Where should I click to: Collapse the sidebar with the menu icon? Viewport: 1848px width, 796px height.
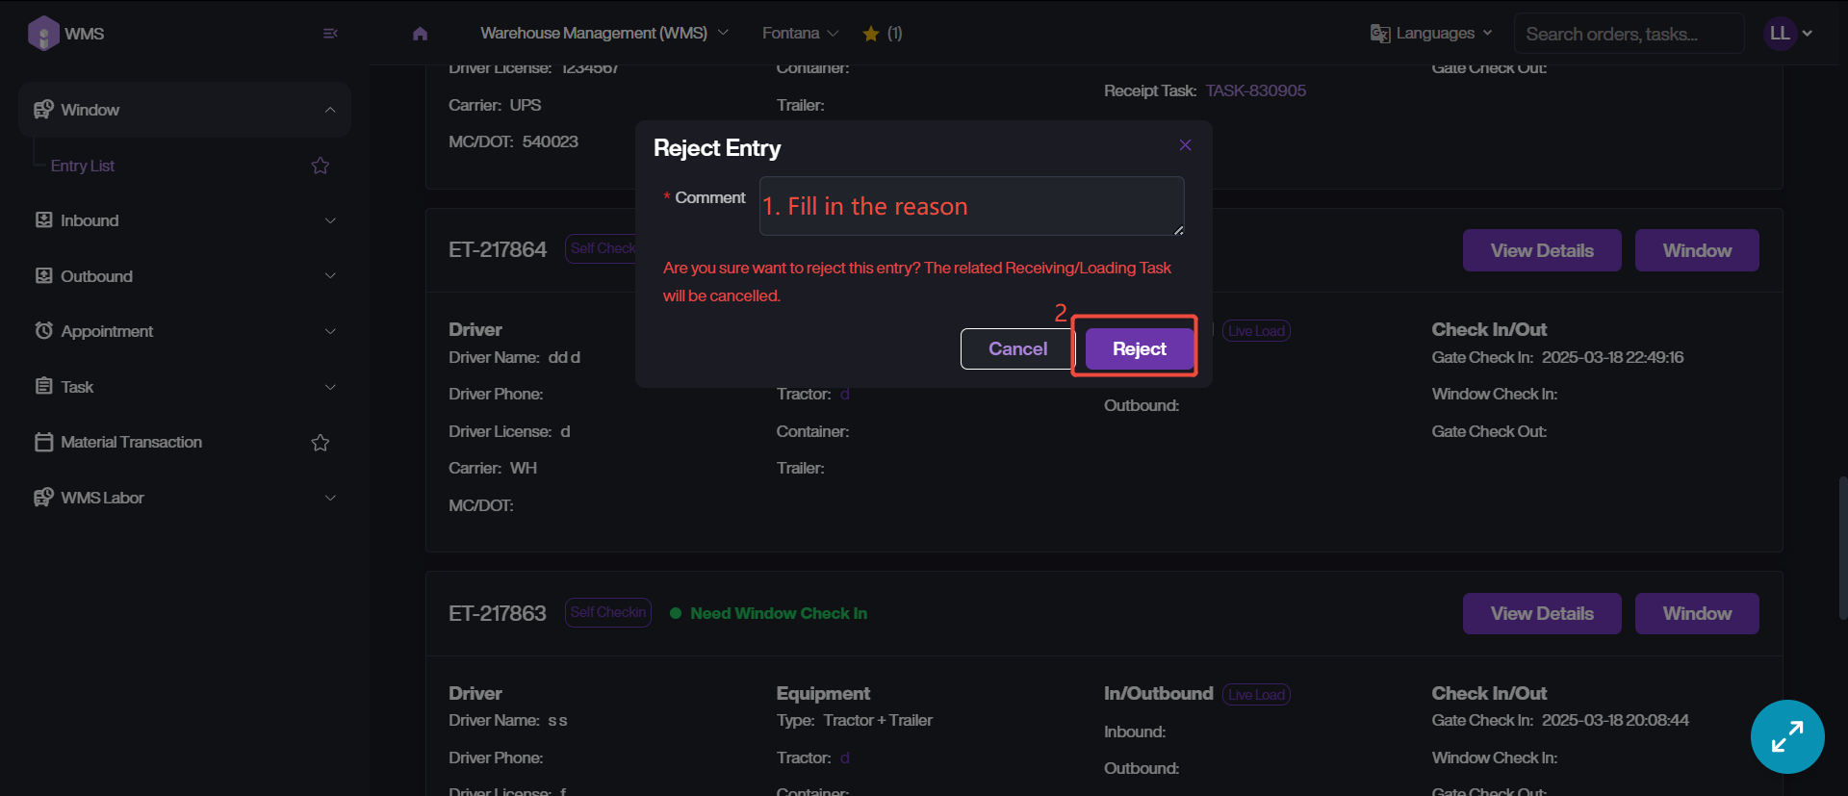click(x=330, y=34)
